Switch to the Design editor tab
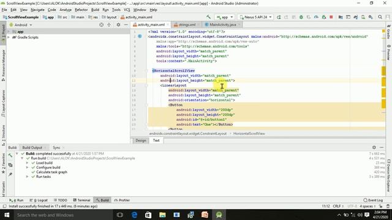 click(140, 141)
